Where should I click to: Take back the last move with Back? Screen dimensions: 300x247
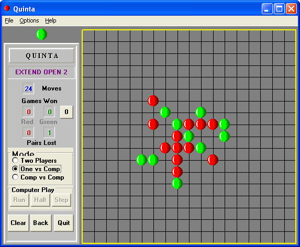(x=41, y=223)
